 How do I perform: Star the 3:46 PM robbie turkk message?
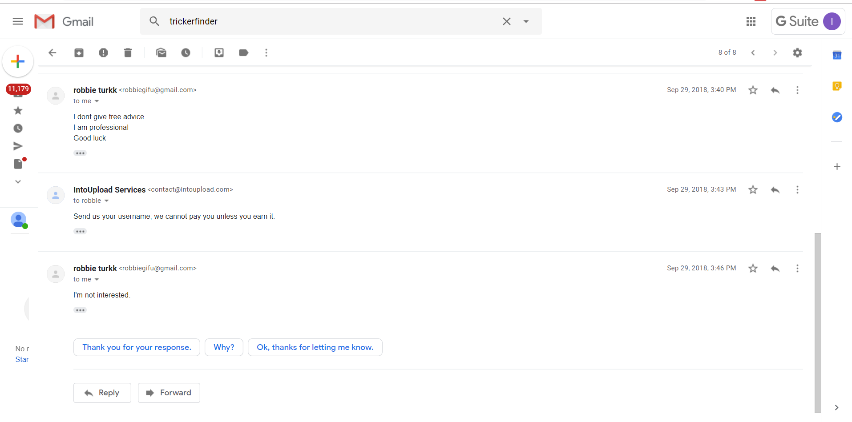753,269
